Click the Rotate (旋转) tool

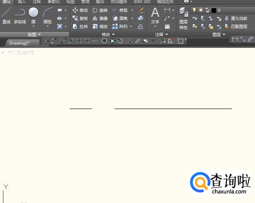point(100,10)
